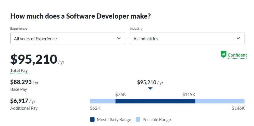Viewport: 254px width, 126px height.
Task: Click the $6,917 additional pay amount
Action: point(19,101)
